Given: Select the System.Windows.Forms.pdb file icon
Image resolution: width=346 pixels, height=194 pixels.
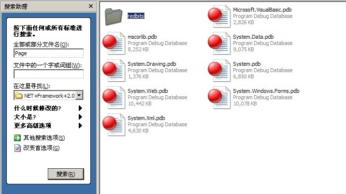Looking at the screenshot, I should 217,98.
